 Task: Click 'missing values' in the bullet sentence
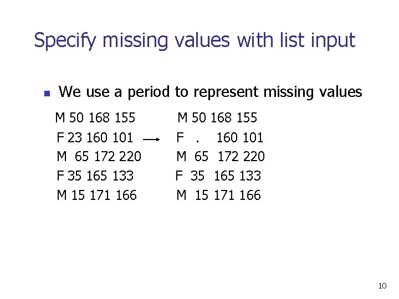coord(313,92)
